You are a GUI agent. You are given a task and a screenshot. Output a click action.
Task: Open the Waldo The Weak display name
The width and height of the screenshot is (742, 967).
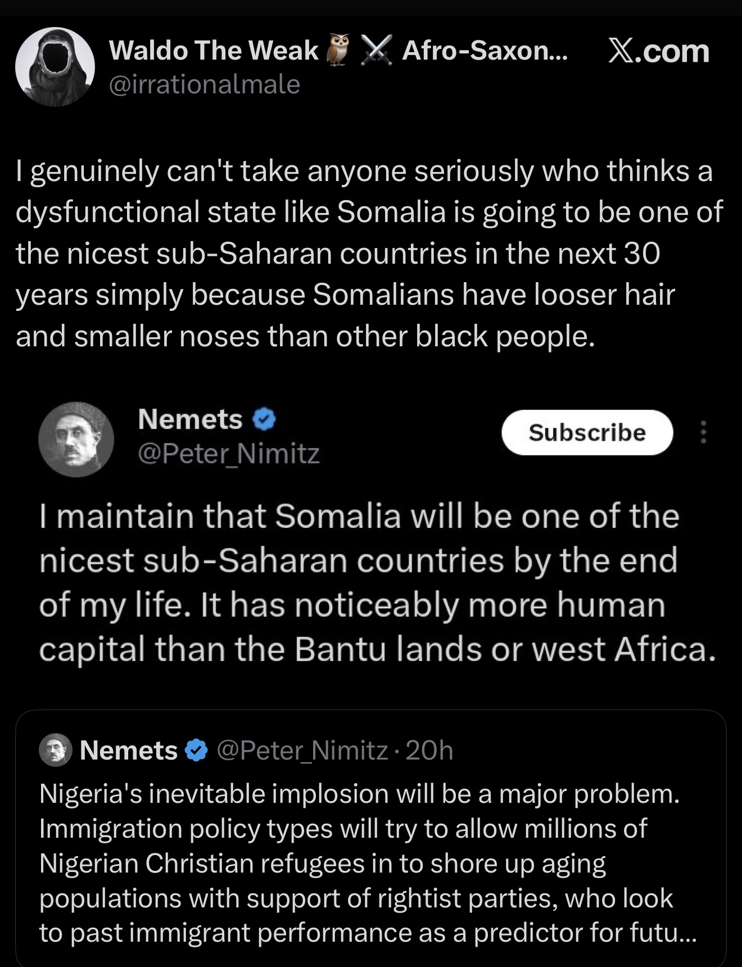(x=214, y=51)
